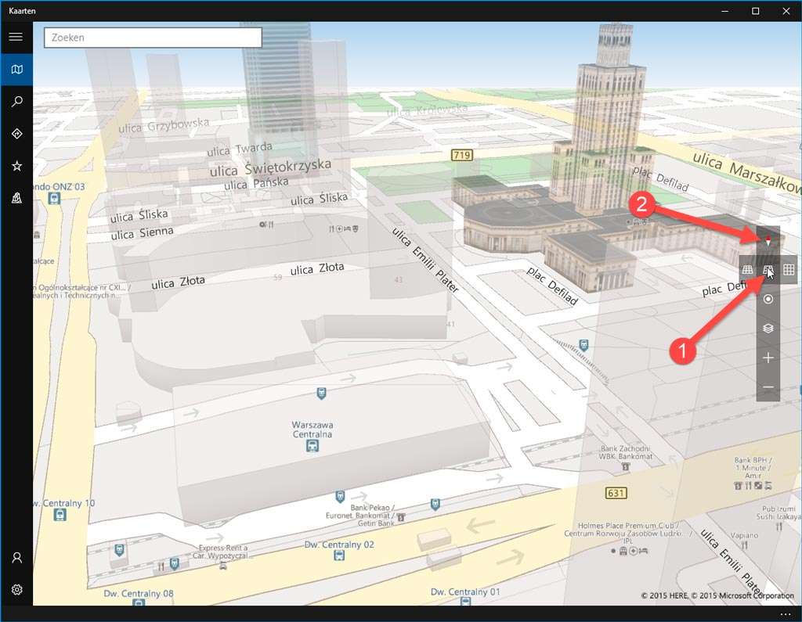802x622 pixels.
Task: Select the Dw. Centralny 02 bus stop icon
Action: tap(338, 555)
